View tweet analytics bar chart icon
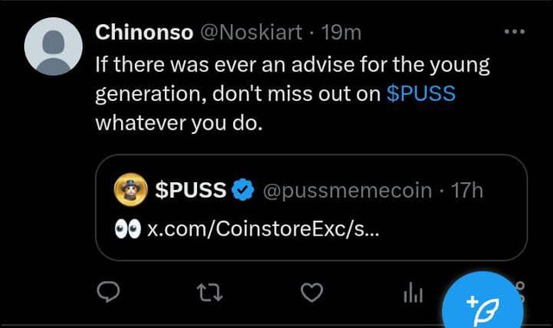The height and width of the screenshot is (328, 553). [x=413, y=293]
